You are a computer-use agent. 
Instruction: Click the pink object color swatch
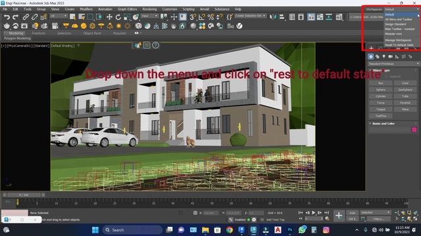click(414, 130)
